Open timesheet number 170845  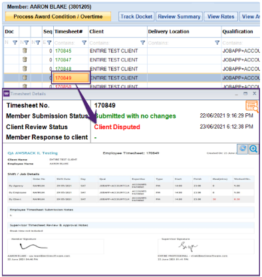(x=63, y=51)
